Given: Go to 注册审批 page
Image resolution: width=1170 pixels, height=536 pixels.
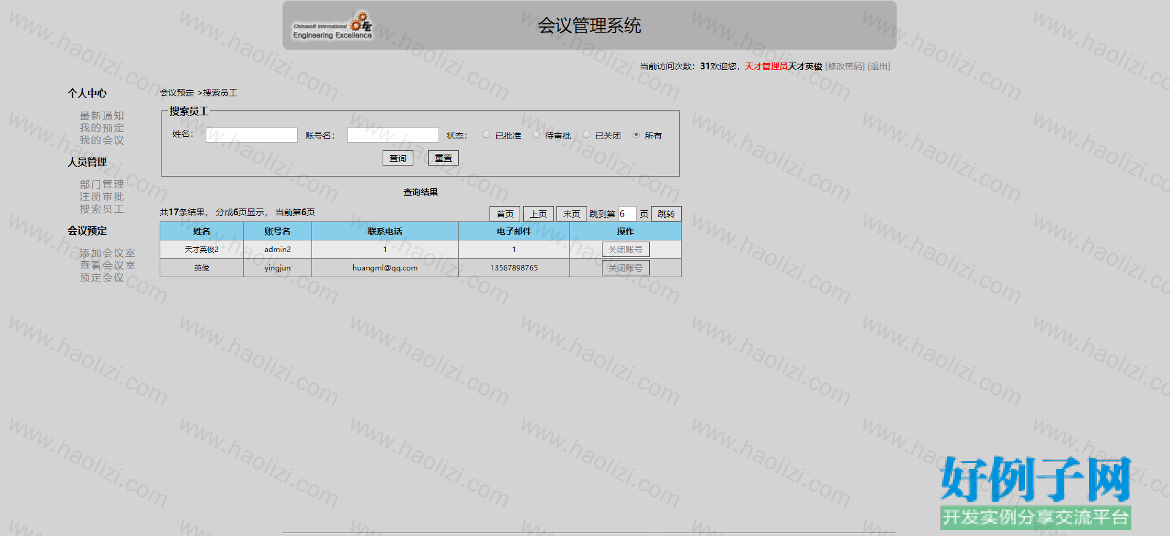Looking at the screenshot, I should click(x=102, y=196).
